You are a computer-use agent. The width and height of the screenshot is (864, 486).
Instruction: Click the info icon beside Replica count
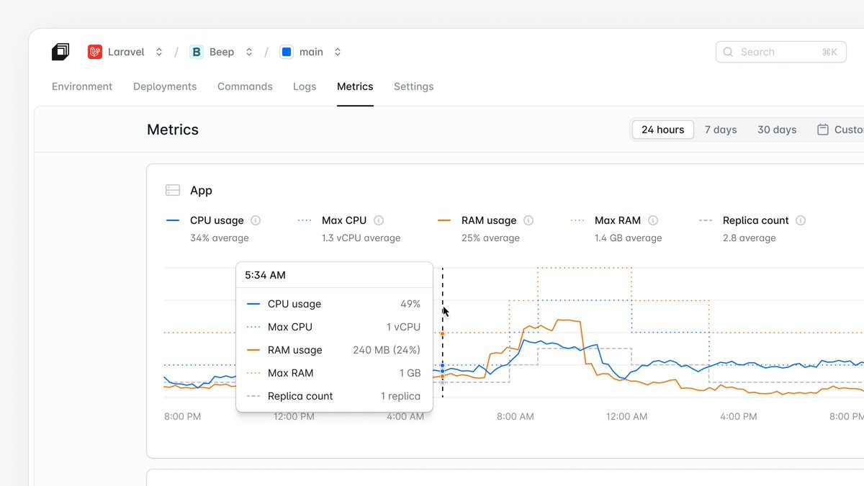[801, 220]
